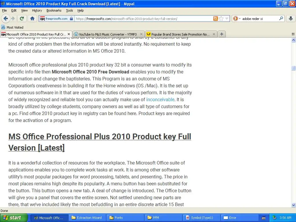The height and width of the screenshot is (222, 296).
Task: Open the search engine selector dropdown
Action: [x=237, y=18]
